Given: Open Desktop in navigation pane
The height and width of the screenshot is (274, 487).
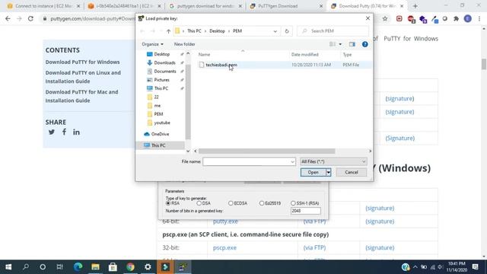Looking at the screenshot, I should pos(162,54).
